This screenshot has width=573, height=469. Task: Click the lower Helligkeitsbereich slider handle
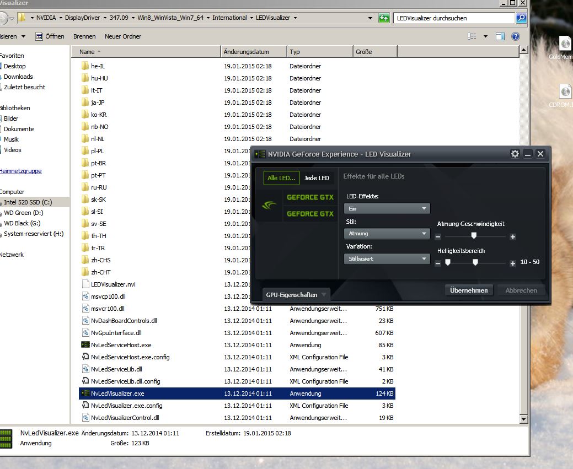coord(448,262)
